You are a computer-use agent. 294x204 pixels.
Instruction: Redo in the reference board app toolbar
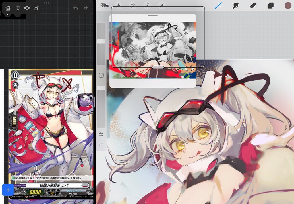pyautogui.click(x=86, y=8)
